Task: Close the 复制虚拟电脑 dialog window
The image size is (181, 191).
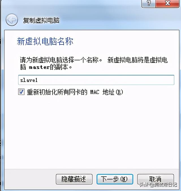Action: [x=167, y=3]
